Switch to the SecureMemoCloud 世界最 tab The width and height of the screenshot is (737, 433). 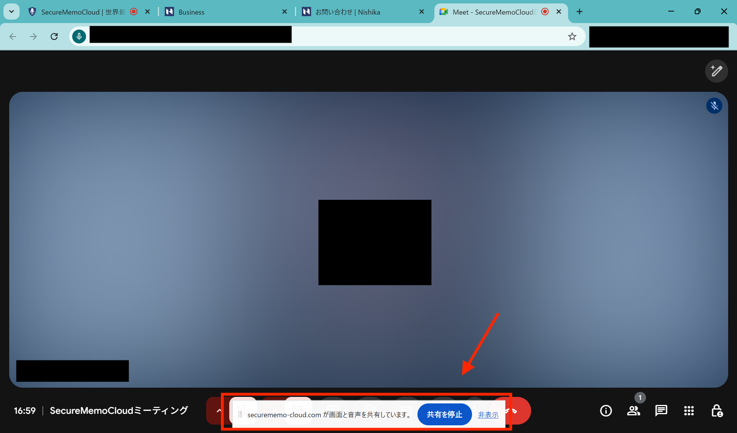click(x=83, y=12)
